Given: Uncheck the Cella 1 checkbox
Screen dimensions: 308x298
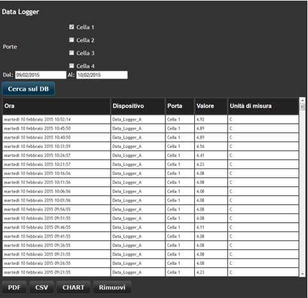Looking at the screenshot, I should [x=72, y=27].
